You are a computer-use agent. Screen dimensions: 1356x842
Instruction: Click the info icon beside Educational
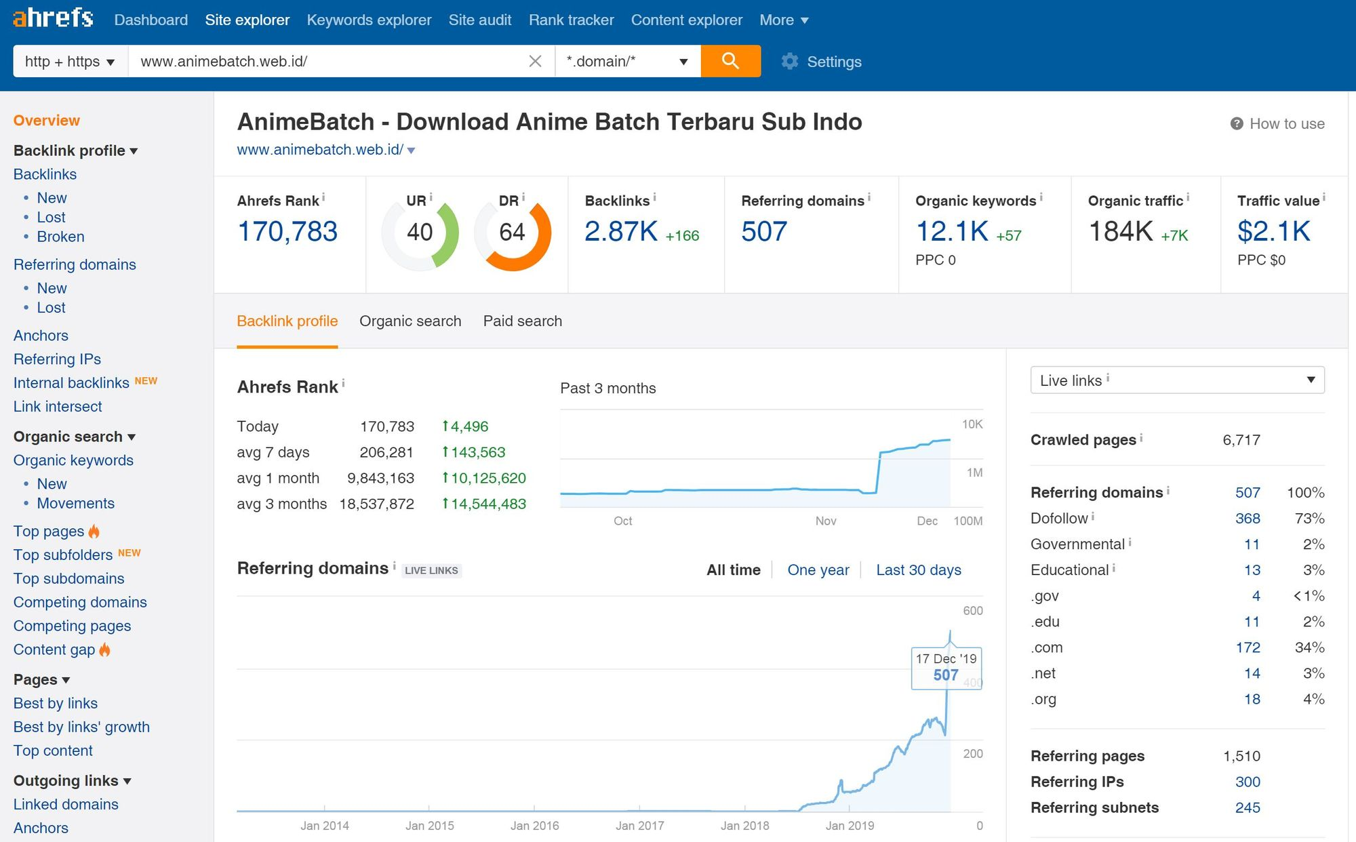[x=1113, y=568]
